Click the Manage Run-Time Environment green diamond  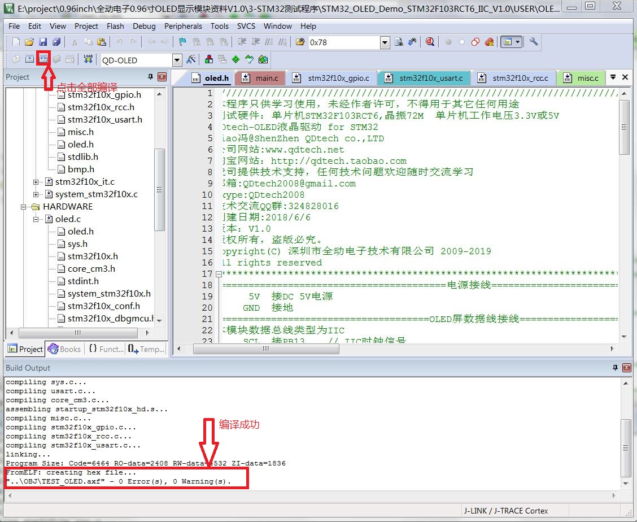pos(235,59)
